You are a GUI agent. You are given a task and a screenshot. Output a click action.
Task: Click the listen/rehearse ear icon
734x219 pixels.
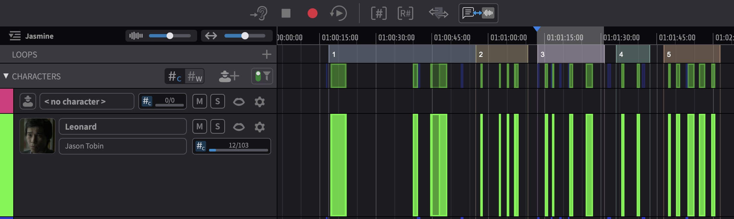coord(259,13)
